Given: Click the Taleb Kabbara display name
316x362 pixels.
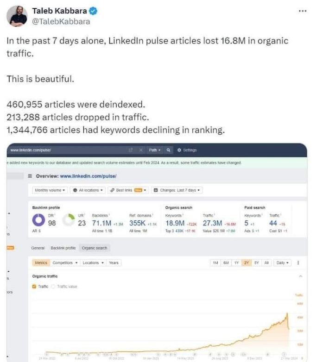Looking at the screenshot, I should (x=59, y=11).
